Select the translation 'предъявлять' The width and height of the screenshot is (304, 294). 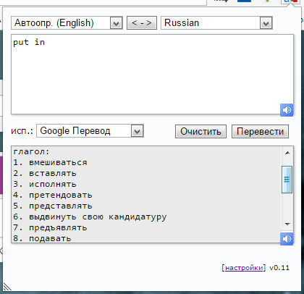click(x=58, y=227)
